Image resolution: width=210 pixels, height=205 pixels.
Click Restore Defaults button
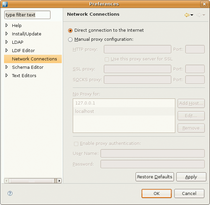coord(155,177)
